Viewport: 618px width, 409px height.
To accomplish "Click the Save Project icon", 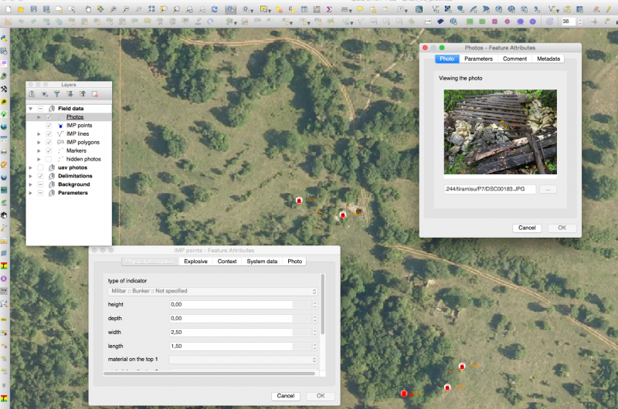I will 33,8.
